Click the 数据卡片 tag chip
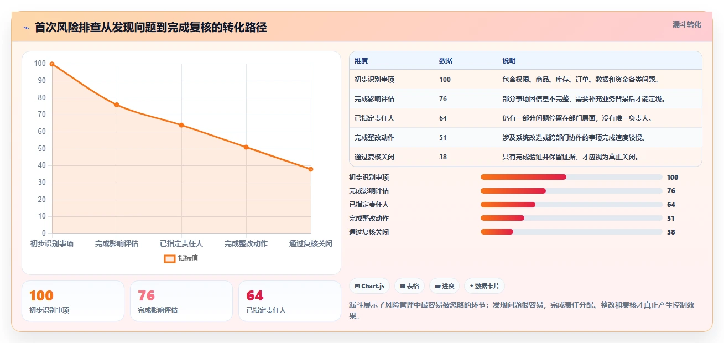 click(x=485, y=286)
